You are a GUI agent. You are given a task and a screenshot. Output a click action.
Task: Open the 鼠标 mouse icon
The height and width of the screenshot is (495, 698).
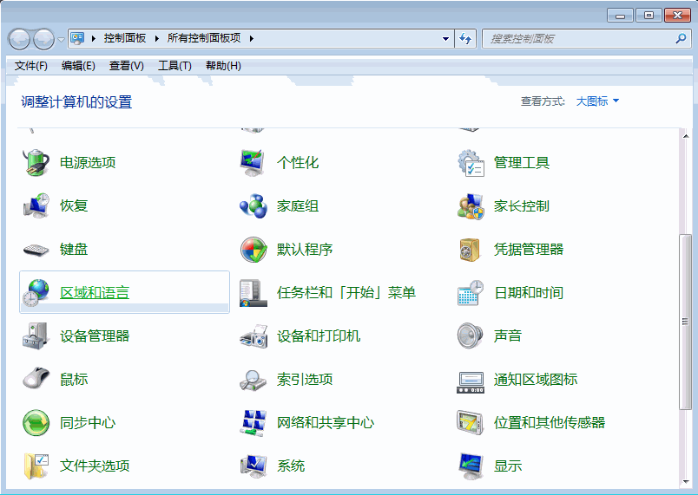[36, 379]
